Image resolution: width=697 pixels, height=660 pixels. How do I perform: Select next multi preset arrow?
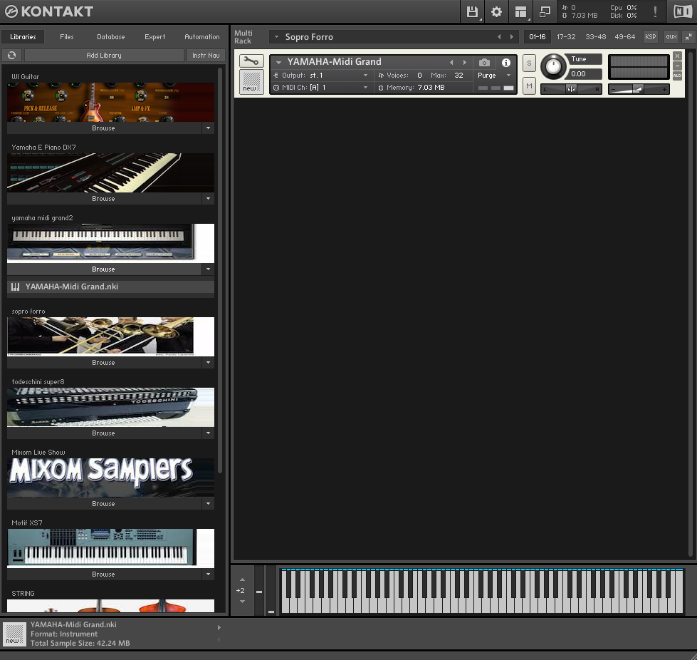(x=512, y=37)
